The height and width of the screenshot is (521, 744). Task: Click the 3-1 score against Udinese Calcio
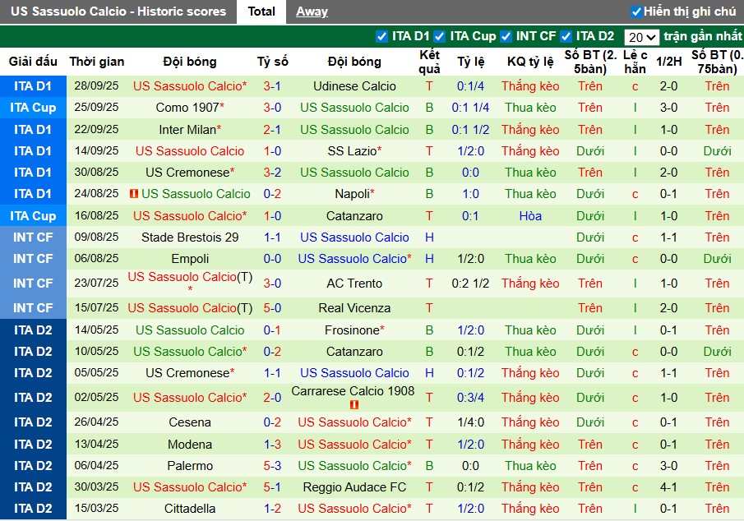coord(272,86)
